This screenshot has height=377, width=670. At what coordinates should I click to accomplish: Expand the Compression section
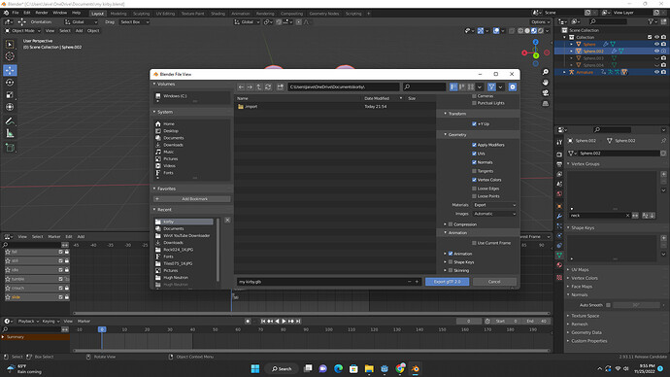click(445, 224)
